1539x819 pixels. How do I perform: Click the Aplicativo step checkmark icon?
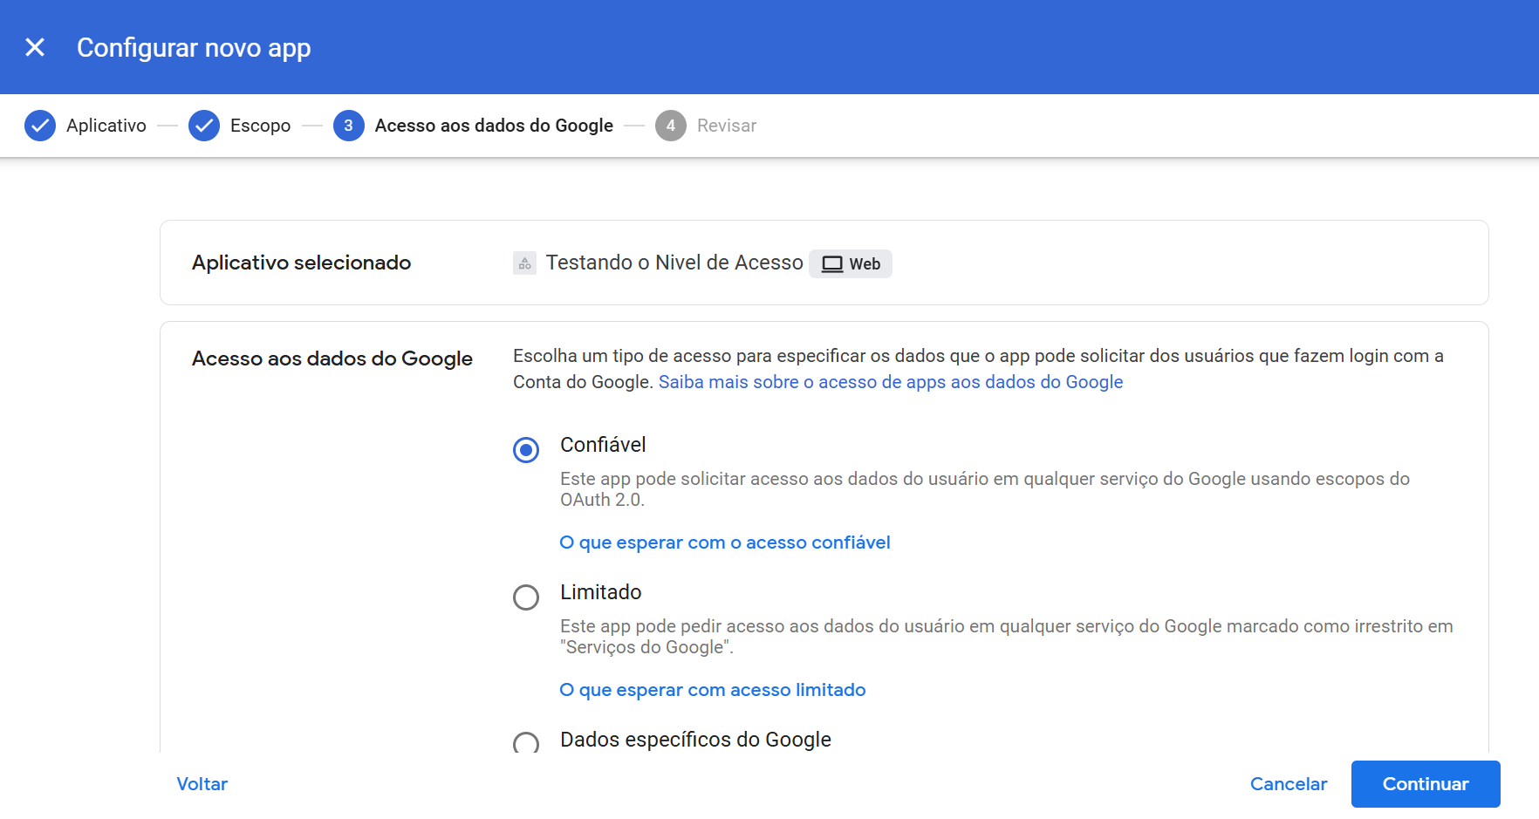pyautogui.click(x=40, y=126)
